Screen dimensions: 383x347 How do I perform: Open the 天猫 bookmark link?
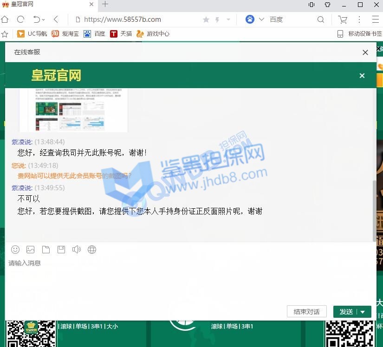121,34
